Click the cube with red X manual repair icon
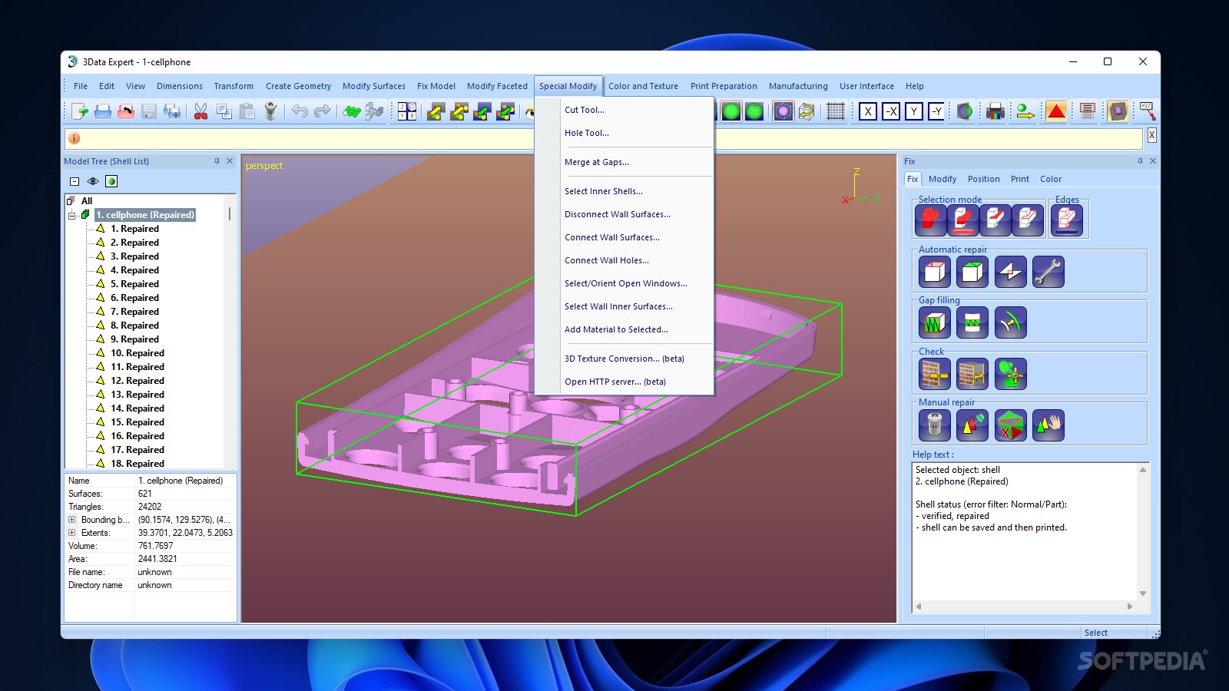Viewport: 1229px width, 691px height. point(1010,425)
